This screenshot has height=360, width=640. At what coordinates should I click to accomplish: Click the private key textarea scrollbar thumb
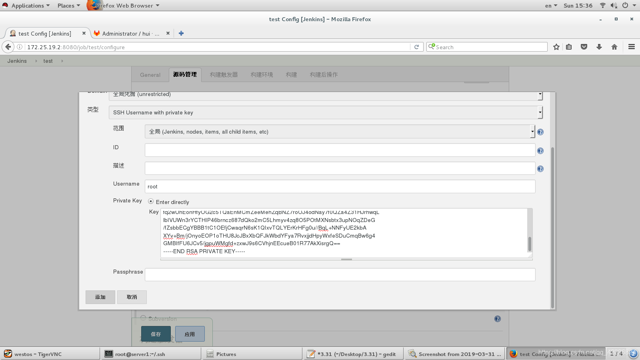pos(530,244)
